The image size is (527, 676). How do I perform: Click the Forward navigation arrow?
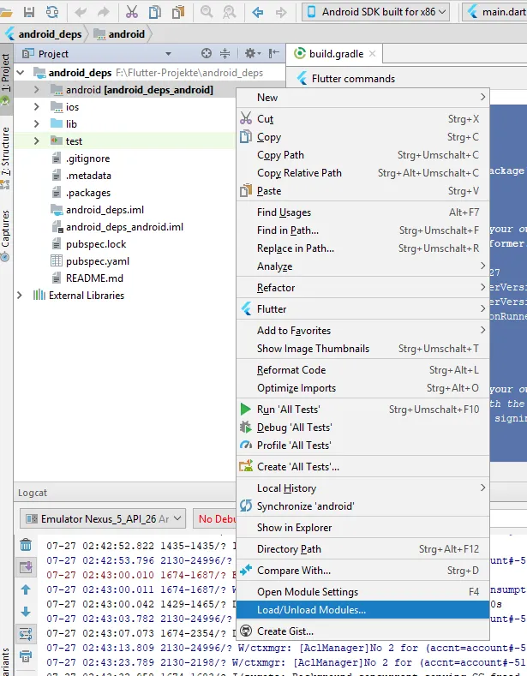click(281, 12)
